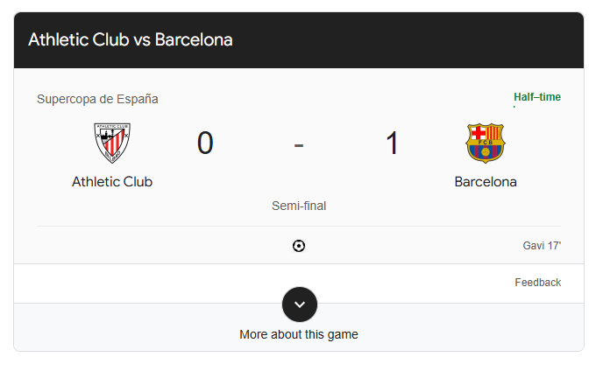Click the Athletic Club team name

[x=112, y=182]
